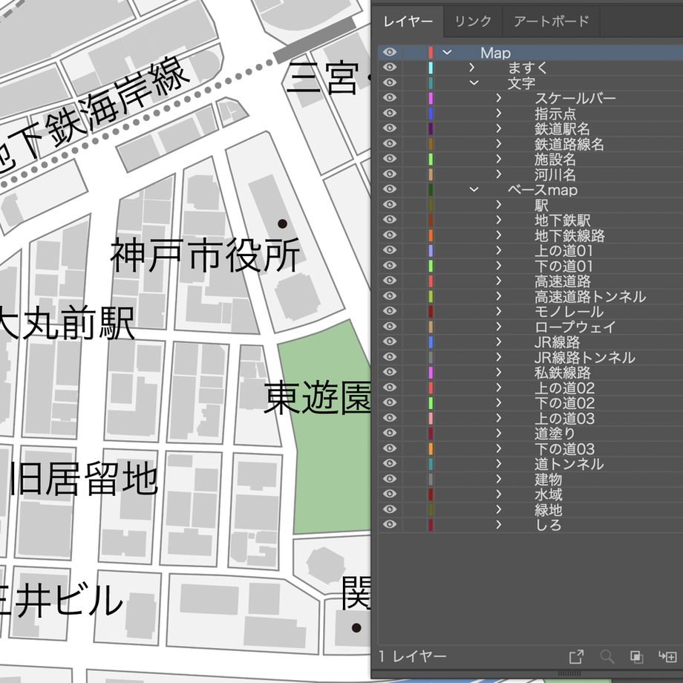The width and height of the screenshot is (683, 683).
Task: Click the make clipping mask icon
Action: (x=636, y=656)
